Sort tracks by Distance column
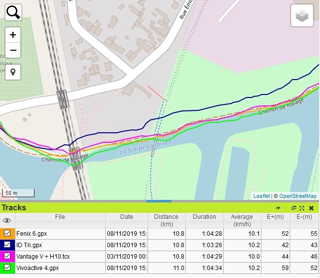 [166, 220]
